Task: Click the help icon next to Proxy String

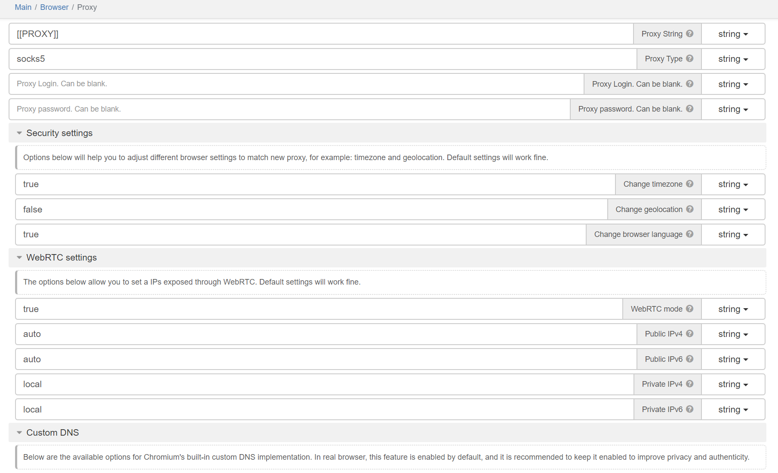Action: tap(689, 33)
